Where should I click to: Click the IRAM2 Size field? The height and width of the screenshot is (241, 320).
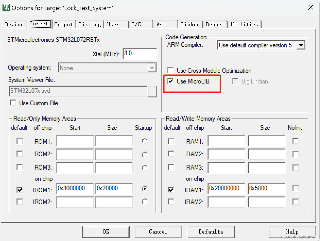pos(267,202)
